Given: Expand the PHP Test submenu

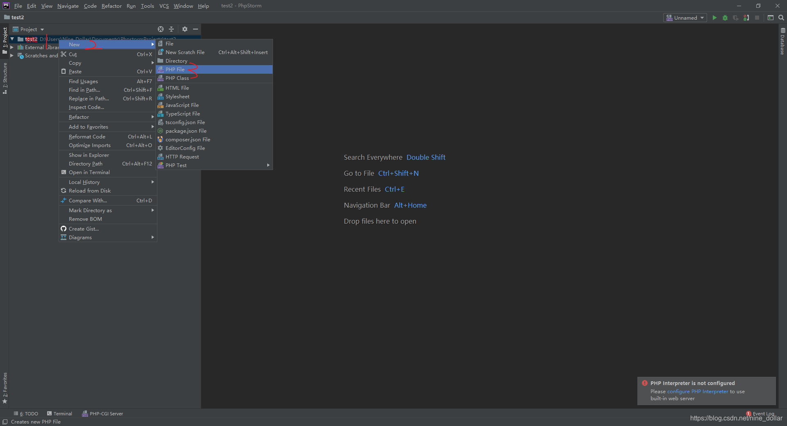Looking at the screenshot, I should pyautogui.click(x=214, y=165).
